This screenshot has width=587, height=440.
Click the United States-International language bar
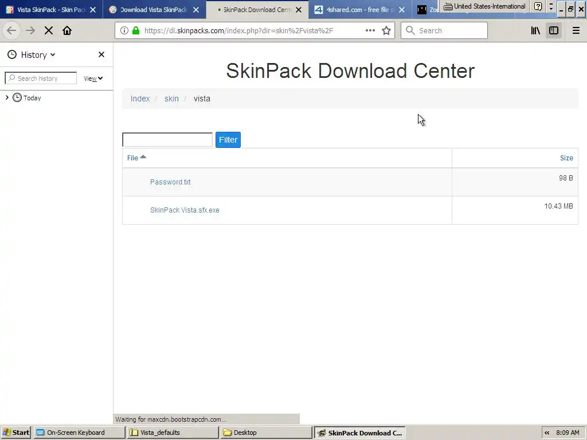pyautogui.click(x=485, y=6)
